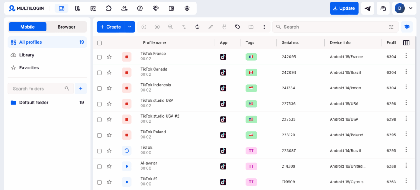
Task: Open the toolbar three-dot more options
Action: click(264, 27)
